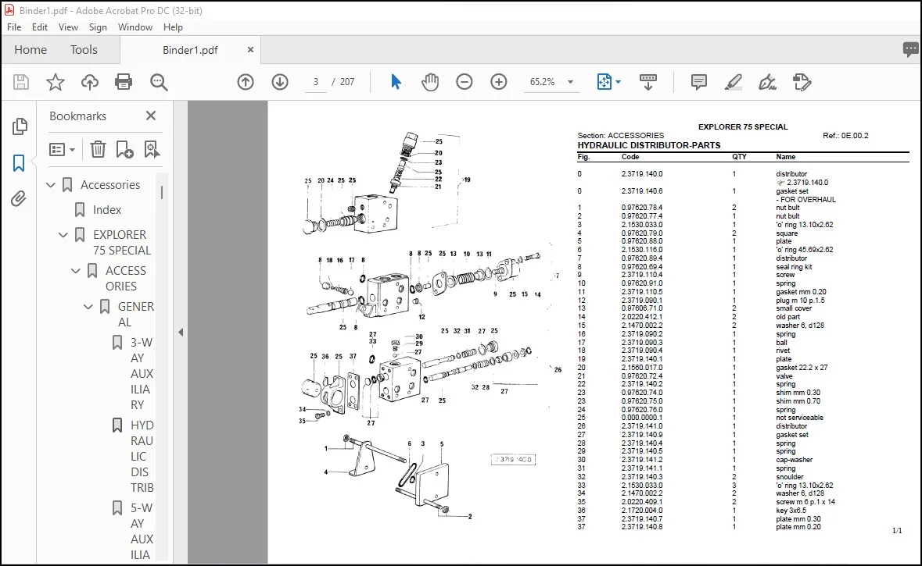922x566 pixels.
Task: Open the Window menu
Action: pyautogui.click(x=135, y=27)
